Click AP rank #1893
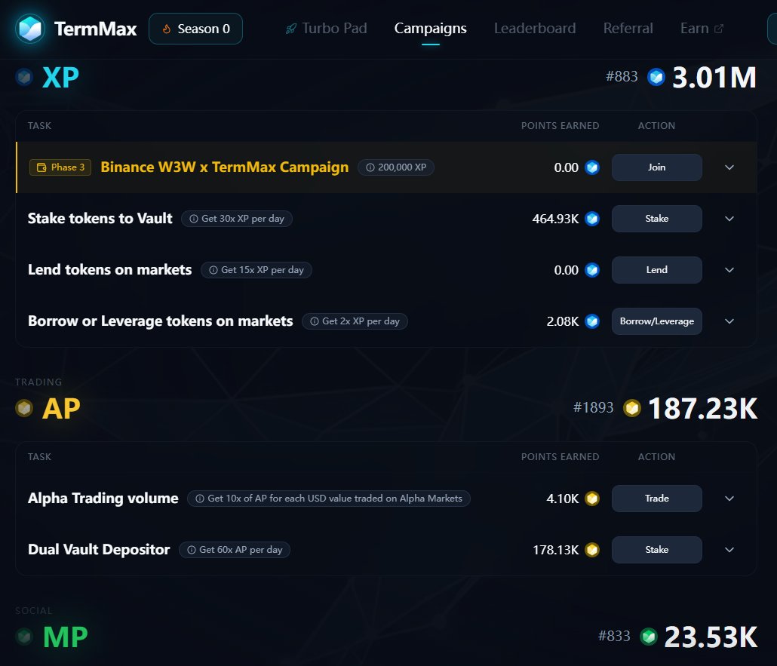Screen dimensions: 777x666 (593, 408)
